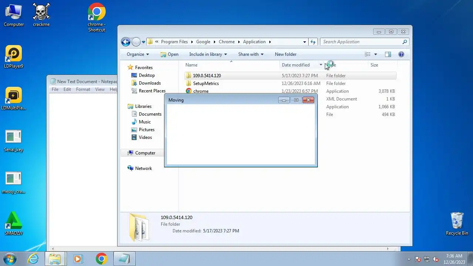Open the Documents library
Image resolution: width=473 pixels, height=266 pixels.
150,114
